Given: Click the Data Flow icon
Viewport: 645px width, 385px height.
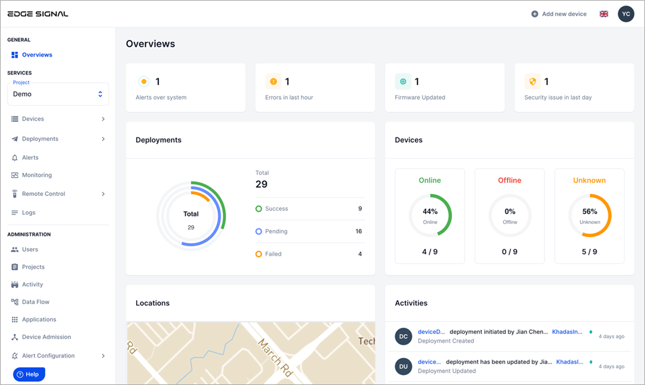Looking at the screenshot, I should [15, 302].
